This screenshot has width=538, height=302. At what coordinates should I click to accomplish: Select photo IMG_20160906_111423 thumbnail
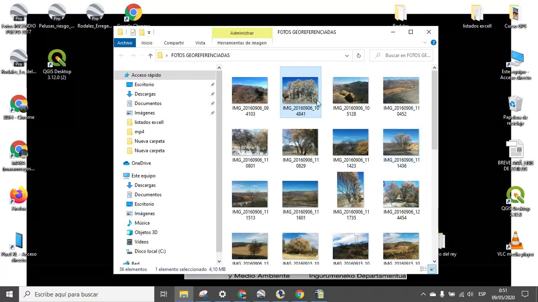[x=351, y=142]
